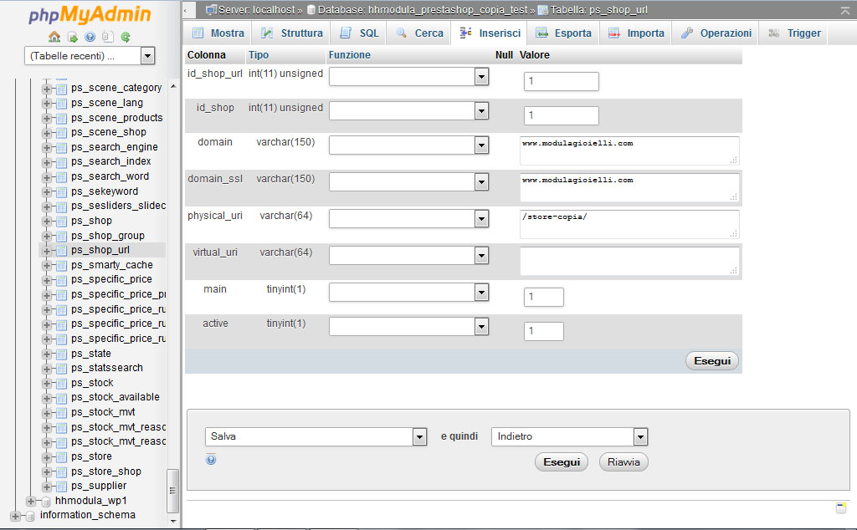
Task: Switch to the Cerca tab
Action: click(419, 33)
